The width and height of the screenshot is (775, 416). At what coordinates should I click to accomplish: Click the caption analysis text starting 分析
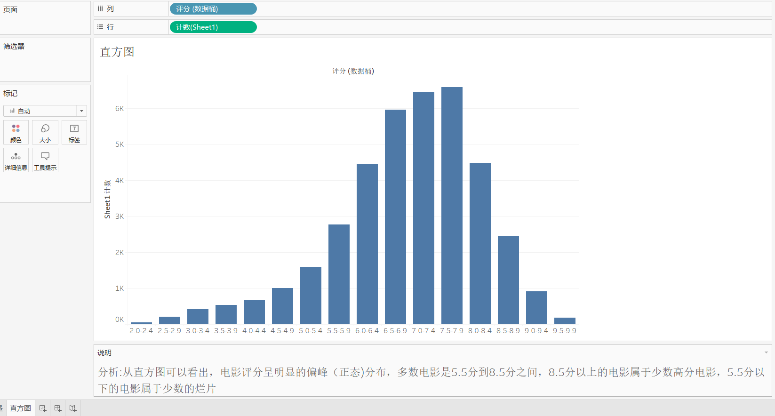point(431,380)
